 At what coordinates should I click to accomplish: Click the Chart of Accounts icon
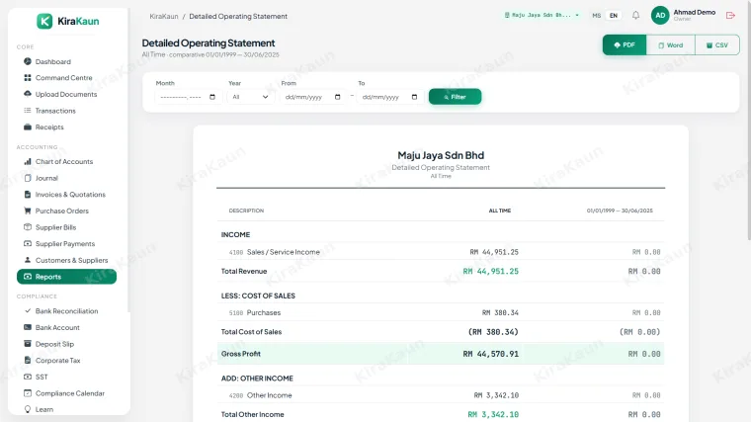(x=28, y=161)
